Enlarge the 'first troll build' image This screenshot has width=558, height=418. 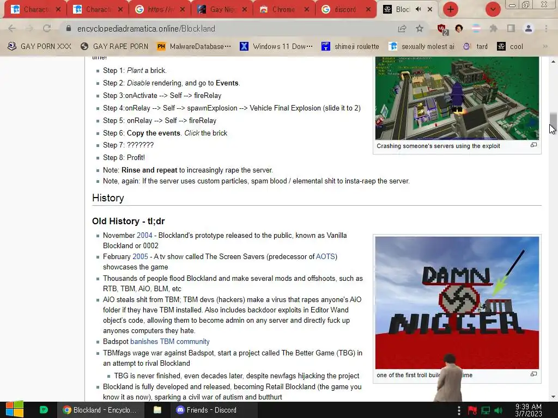click(x=533, y=374)
